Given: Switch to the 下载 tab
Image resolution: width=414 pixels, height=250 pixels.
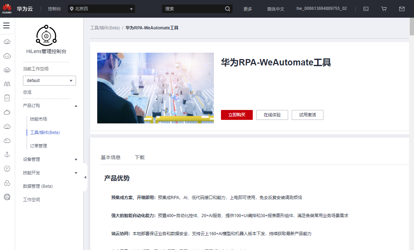Looking at the screenshot, I should coord(140,157).
